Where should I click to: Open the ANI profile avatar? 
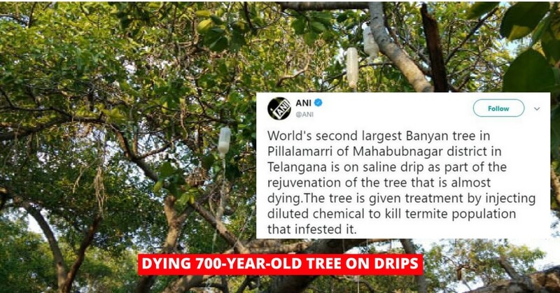point(279,108)
